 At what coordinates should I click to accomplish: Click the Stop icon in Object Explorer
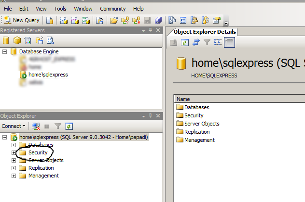pos(46,126)
